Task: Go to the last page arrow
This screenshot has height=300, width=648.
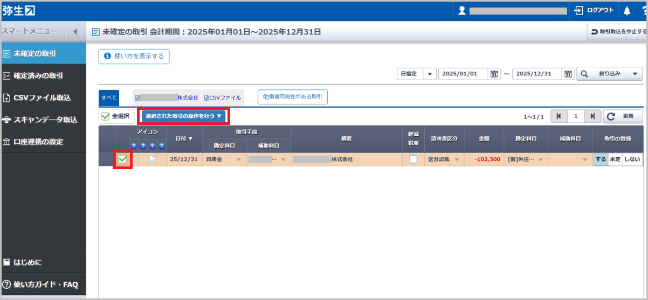Action: coord(593,116)
